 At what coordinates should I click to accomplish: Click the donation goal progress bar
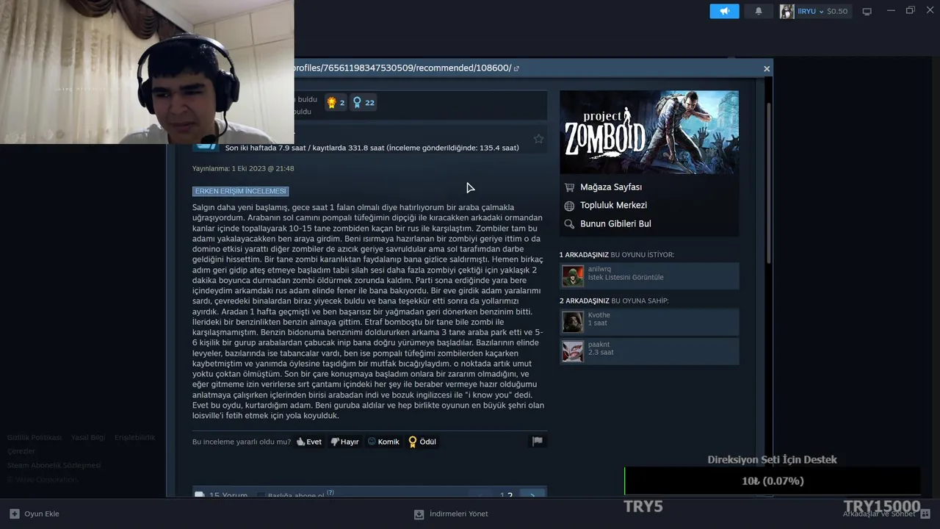tap(772, 481)
